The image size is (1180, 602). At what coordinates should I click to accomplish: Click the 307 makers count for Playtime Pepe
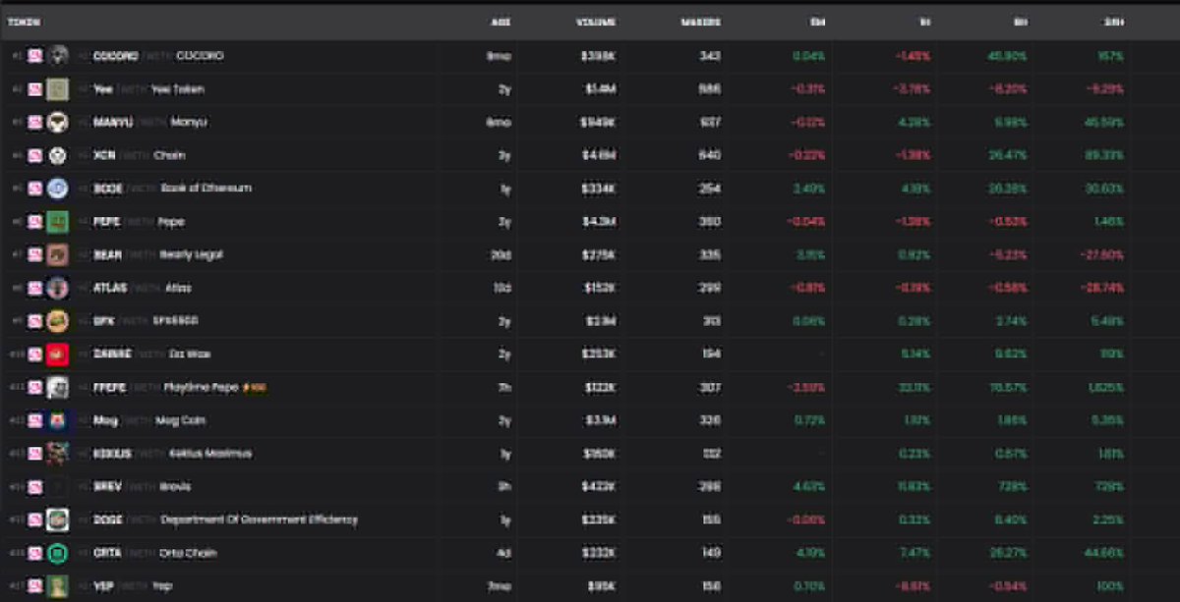pos(711,388)
